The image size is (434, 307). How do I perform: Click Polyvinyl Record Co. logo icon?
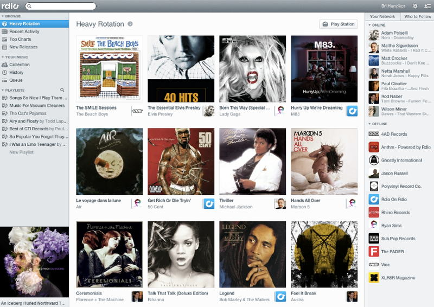[374, 186]
